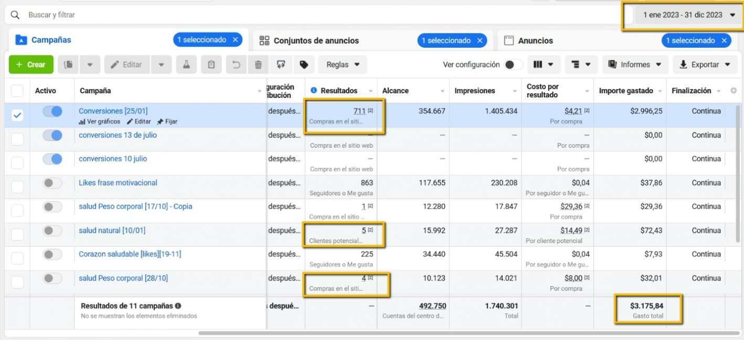Open the columns layout icon dropdown
744x340 pixels.
[x=544, y=64]
